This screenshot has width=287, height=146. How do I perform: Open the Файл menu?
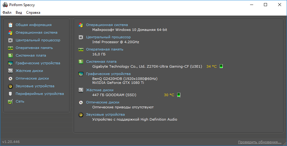(7, 13)
